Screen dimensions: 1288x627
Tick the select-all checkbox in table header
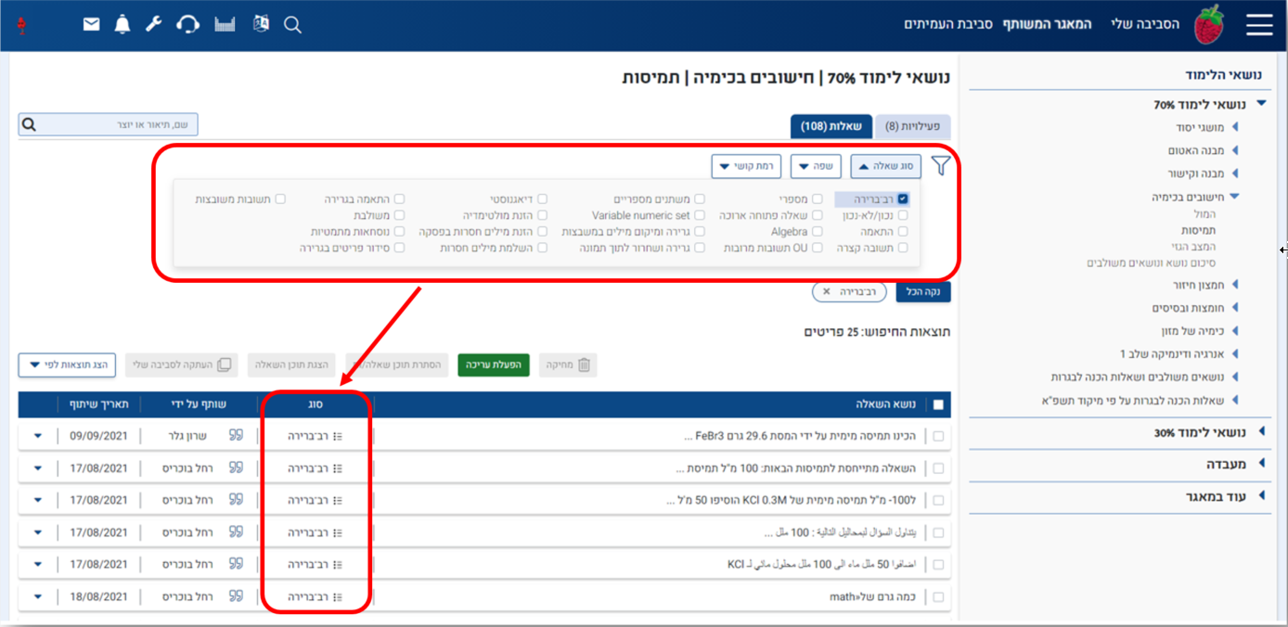[x=938, y=405]
